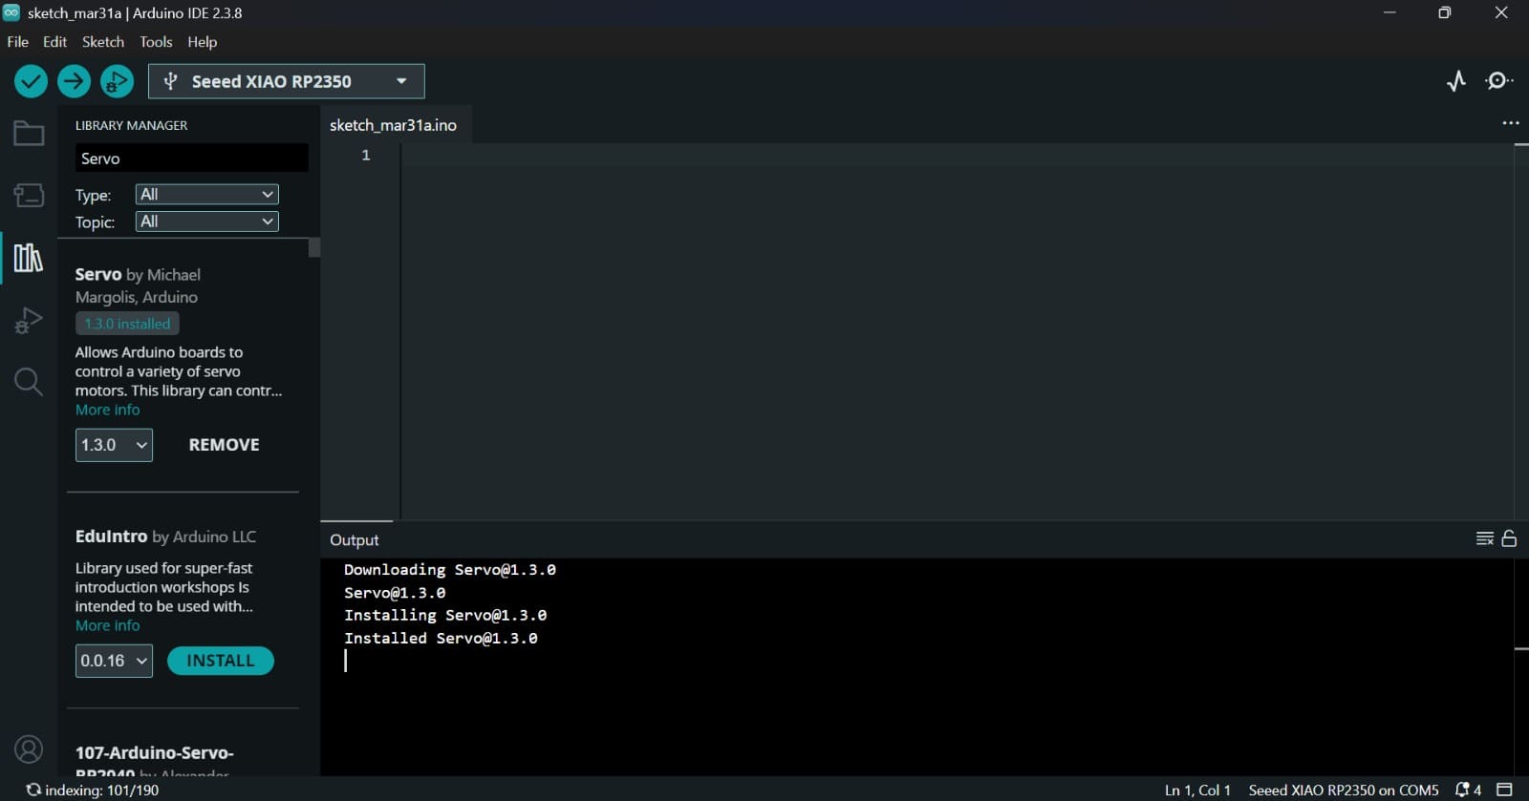Open the Seeed XIAO RP2350 board selector
1529x801 pixels.
point(287,81)
